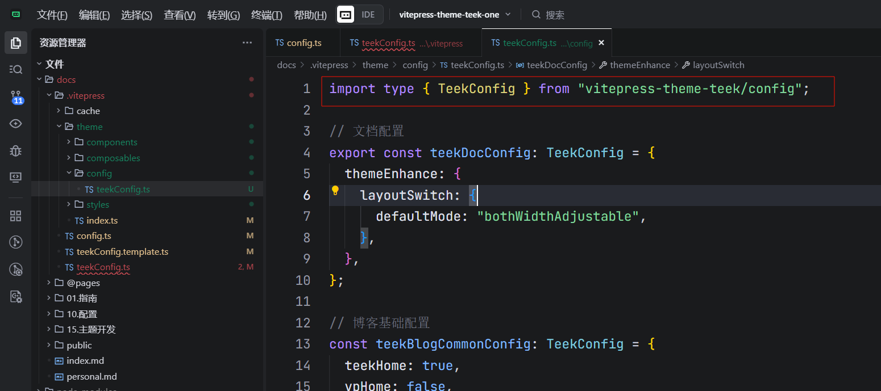The width and height of the screenshot is (881, 391).
Task: Click themeEnhance in the breadcrumb
Action: 639,65
